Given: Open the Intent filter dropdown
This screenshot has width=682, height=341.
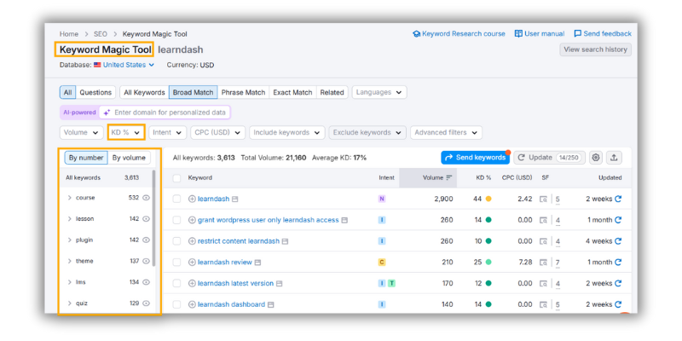Looking at the screenshot, I should (167, 133).
